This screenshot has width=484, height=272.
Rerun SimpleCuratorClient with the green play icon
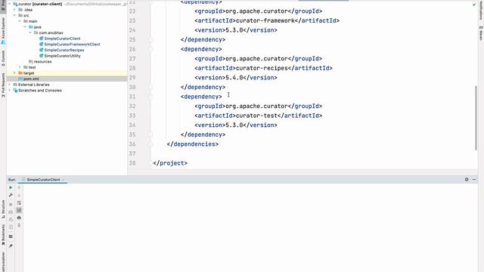click(11, 187)
